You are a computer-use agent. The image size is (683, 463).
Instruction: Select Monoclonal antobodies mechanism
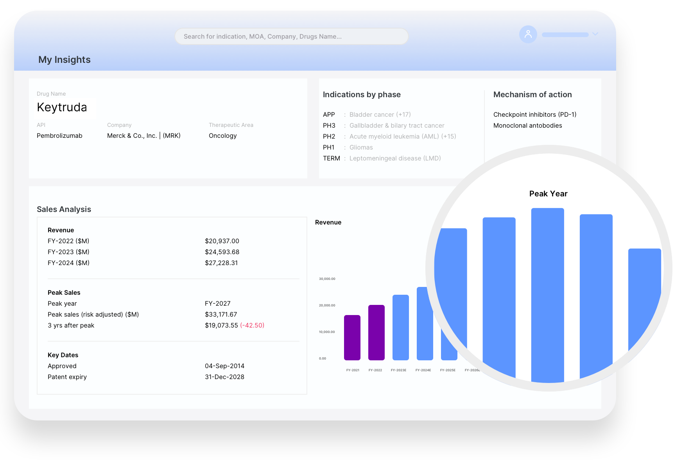[528, 125]
